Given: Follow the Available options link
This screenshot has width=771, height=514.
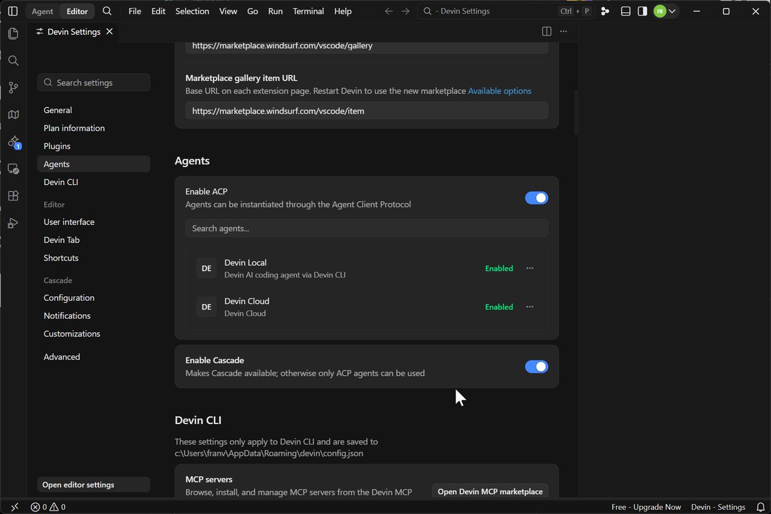Looking at the screenshot, I should (499, 91).
